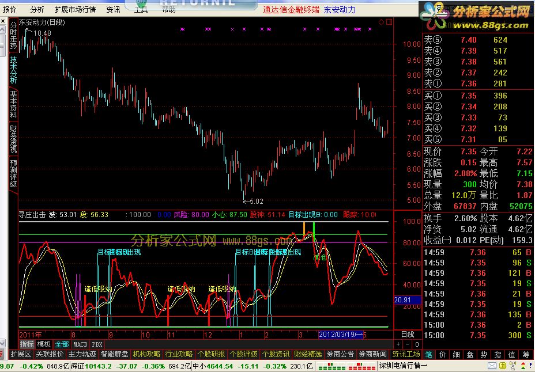Open 个股资讯 in the bottom bar

tap(276, 354)
